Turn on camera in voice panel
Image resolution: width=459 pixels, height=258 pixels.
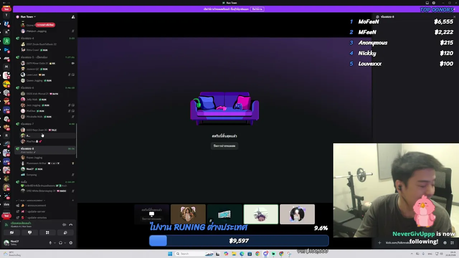pos(12,233)
